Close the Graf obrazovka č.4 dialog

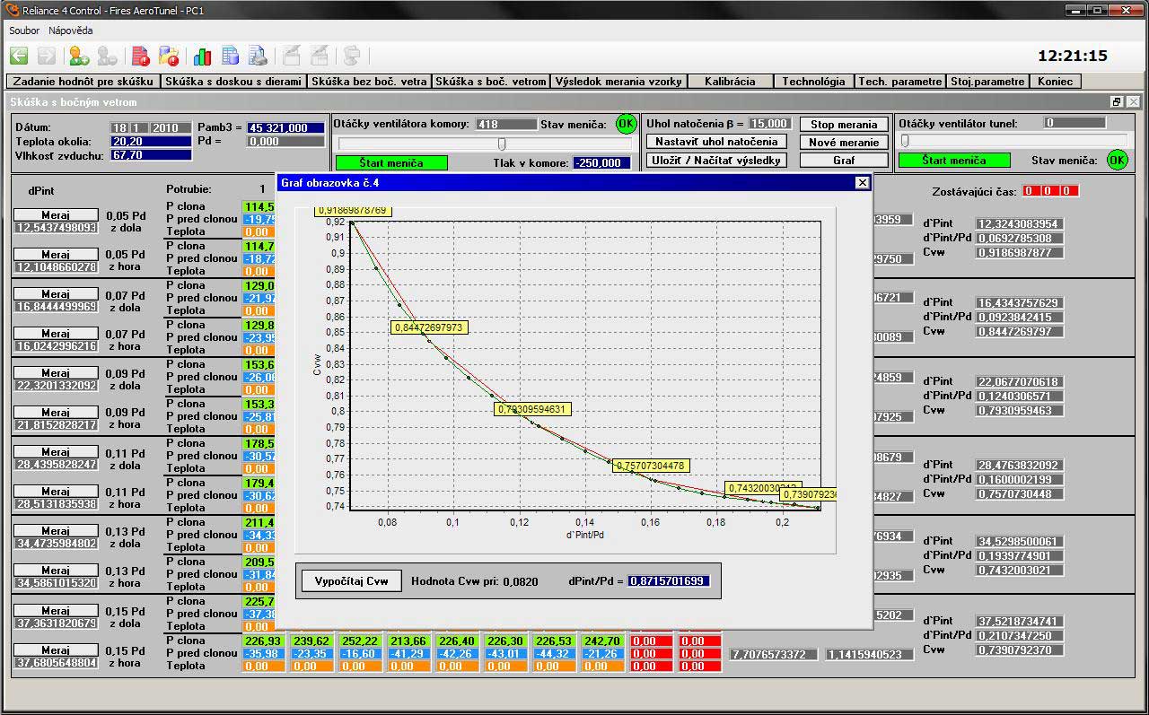click(862, 183)
